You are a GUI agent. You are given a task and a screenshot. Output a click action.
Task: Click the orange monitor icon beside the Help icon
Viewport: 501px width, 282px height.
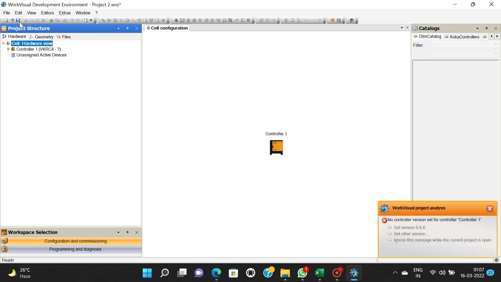click(339, 20)
